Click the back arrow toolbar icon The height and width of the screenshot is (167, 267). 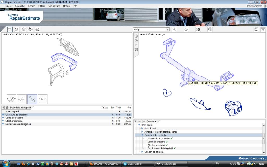(x=186, y=29)
